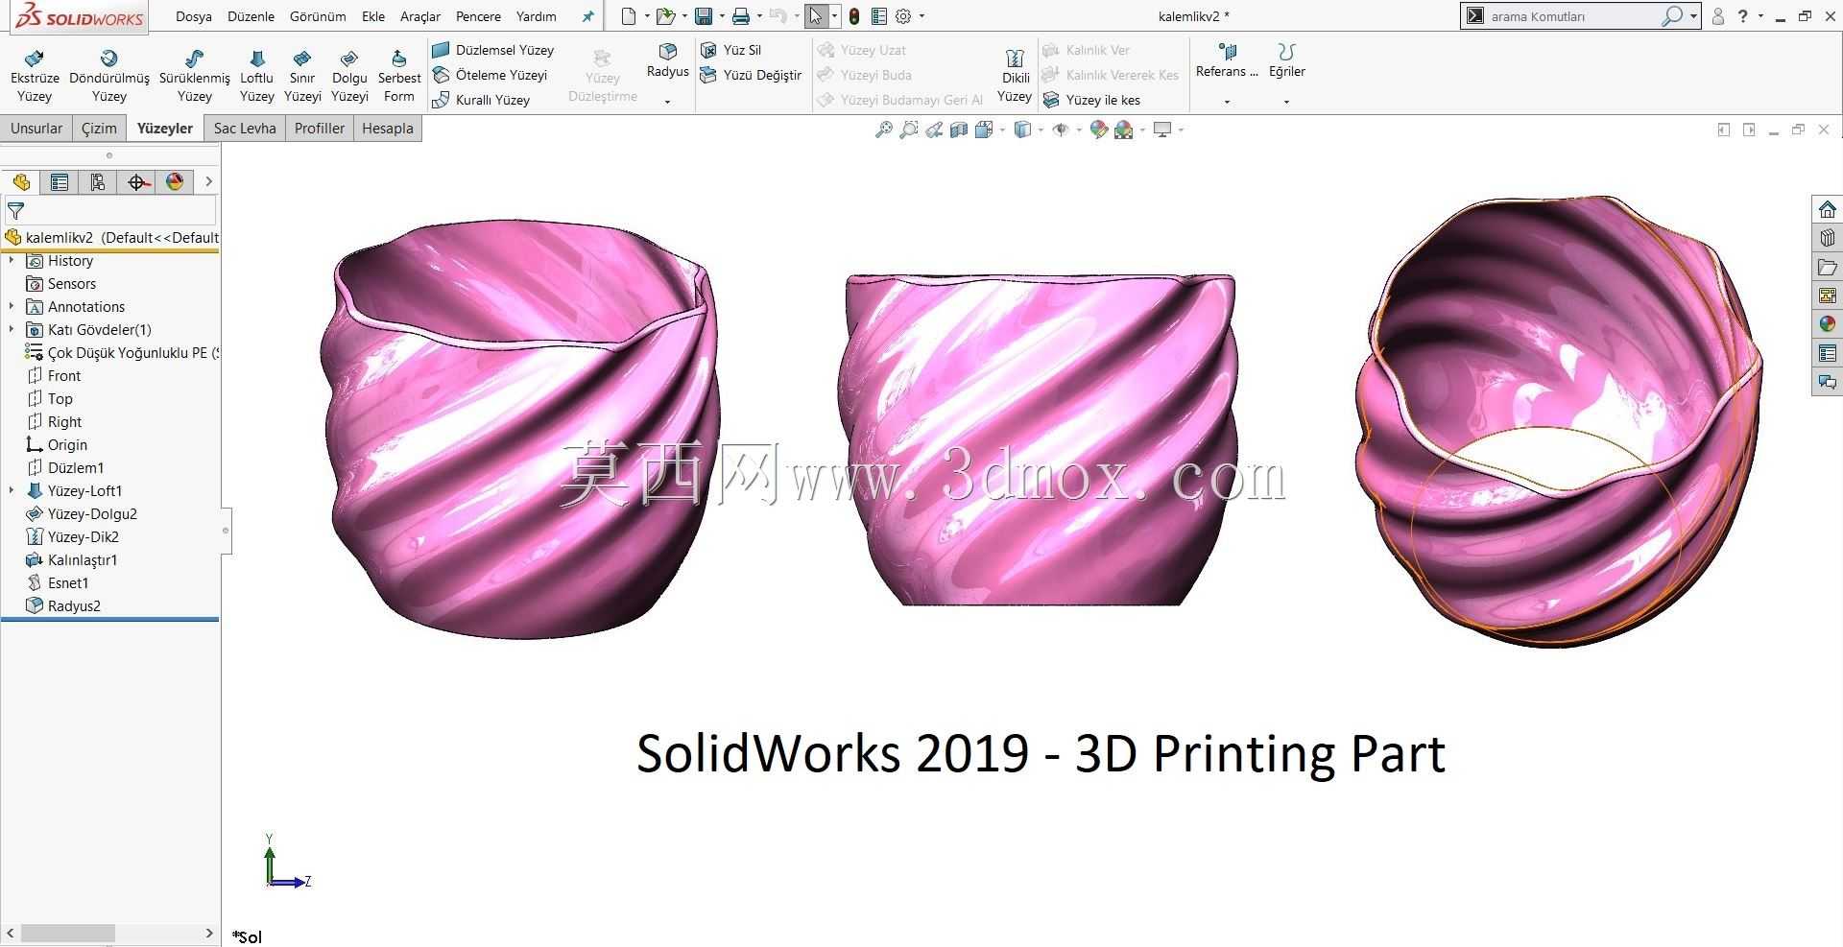Open the Görünüm menu
Image resolution: width=1843 pixels, height=947 pixels.
click(318, 16)
